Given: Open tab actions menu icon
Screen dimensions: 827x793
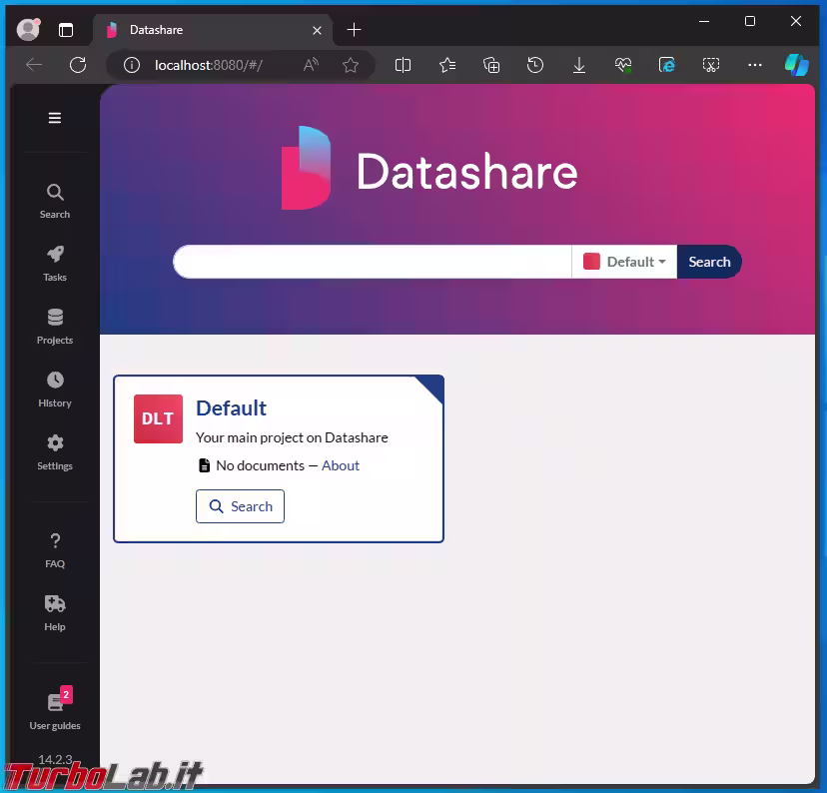Looking at the screenshot, I should [x=66, y=30].
